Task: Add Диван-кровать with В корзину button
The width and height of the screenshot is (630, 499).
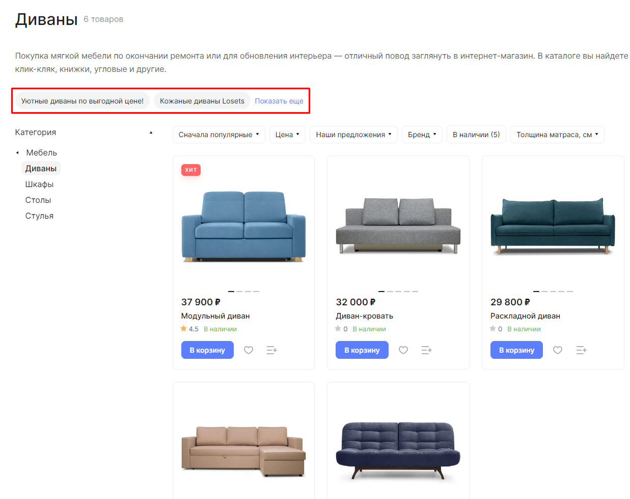Action: click(362, 350)
